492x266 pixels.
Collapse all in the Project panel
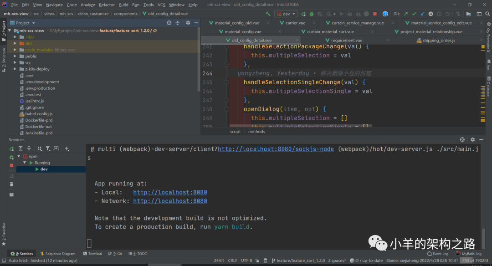pos(178,23)
